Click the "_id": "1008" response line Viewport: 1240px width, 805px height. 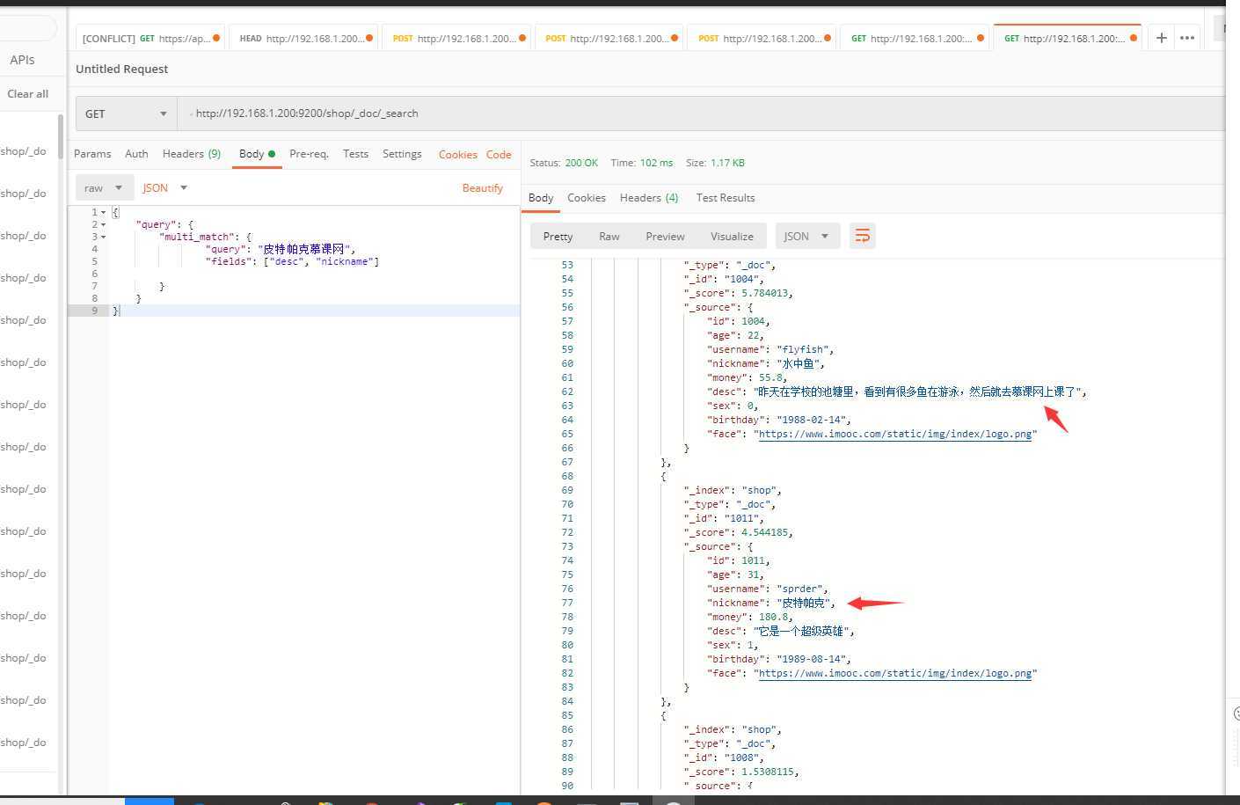(x=724, y=757)
